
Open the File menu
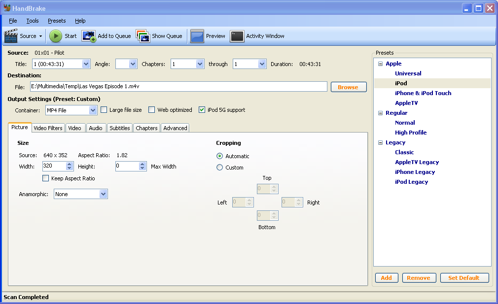coord(13,21)
